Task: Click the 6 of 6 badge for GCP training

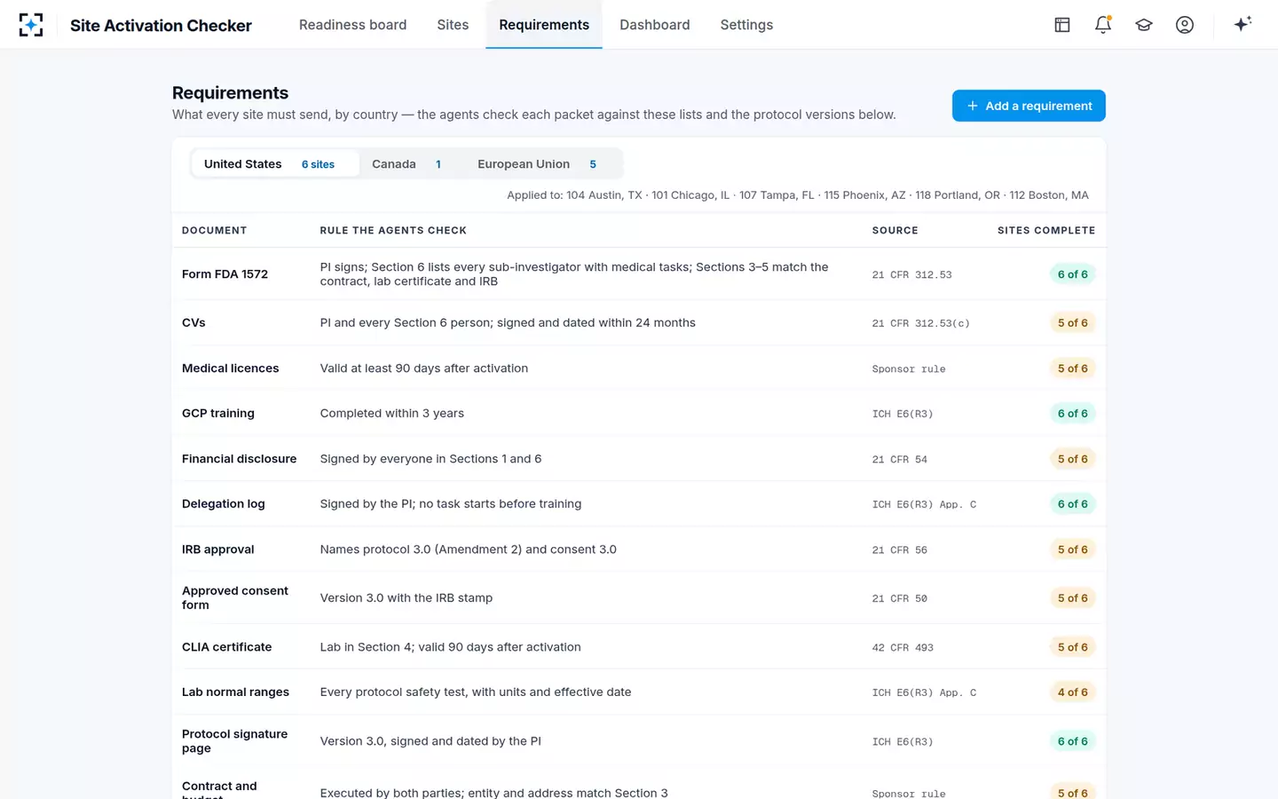Action: (1072, 414)
